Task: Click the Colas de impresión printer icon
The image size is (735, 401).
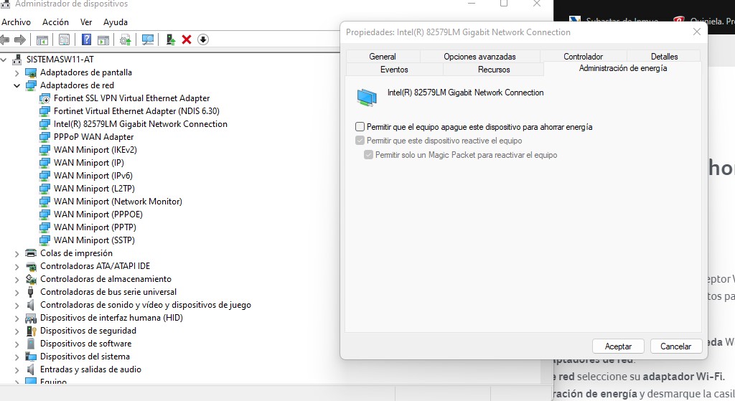Action: click(x=31, y=253)
